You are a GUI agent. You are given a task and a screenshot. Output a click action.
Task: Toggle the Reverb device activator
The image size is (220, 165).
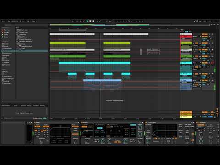82,122
